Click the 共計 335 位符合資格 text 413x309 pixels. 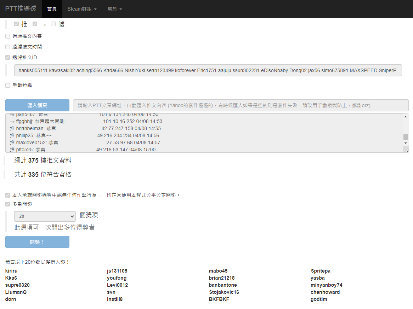tap(43, 175)
